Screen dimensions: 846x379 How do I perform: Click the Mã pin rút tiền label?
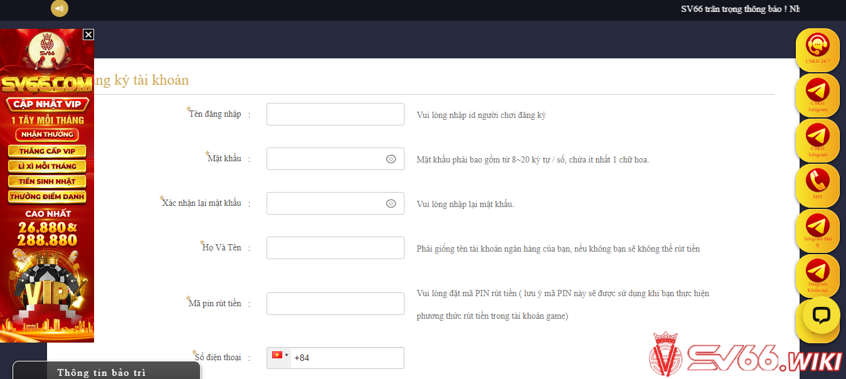click(215, 303)
